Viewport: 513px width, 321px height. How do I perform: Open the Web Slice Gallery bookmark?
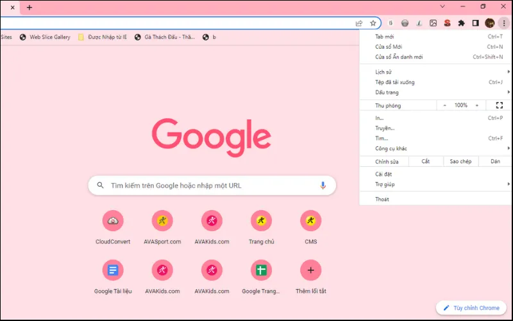[x=45, y=37]
